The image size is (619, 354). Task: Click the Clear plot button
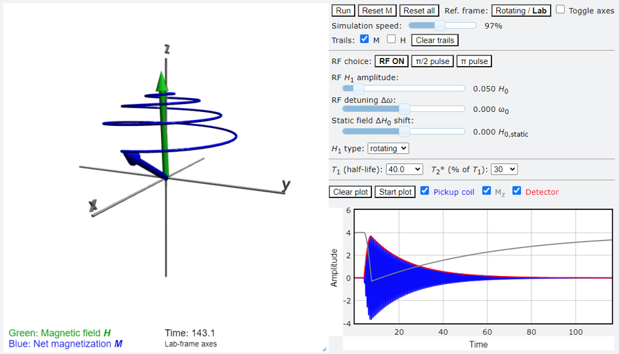351,192
